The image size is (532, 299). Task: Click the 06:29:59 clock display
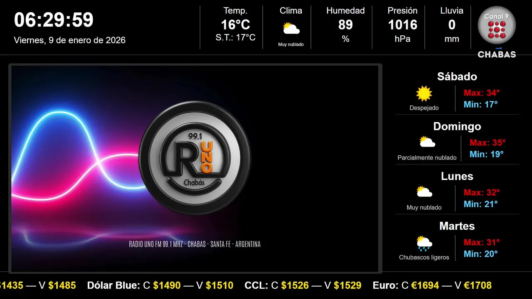pyautogui.click(x=54, y=20)
